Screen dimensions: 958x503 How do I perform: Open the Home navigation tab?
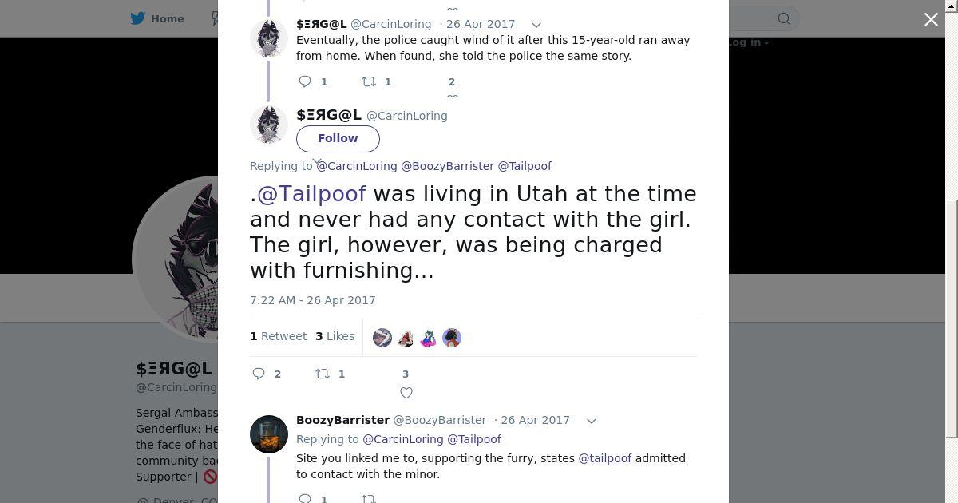[x=157, y=18]
